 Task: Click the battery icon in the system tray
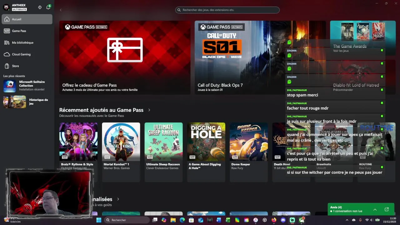click(377, 220)
